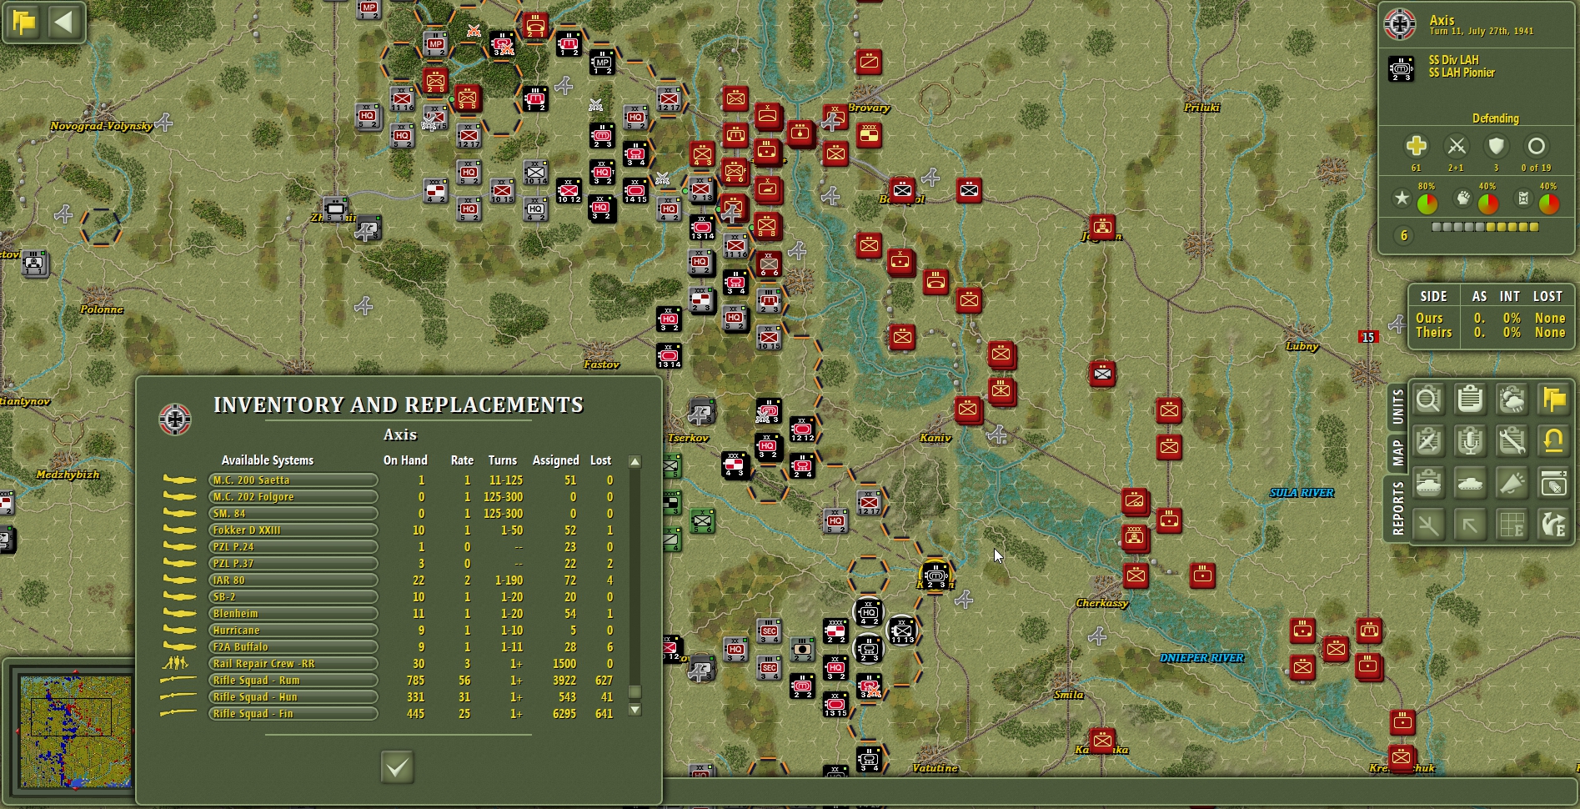
Task: Open the weather report icon
Action: (x=1512, y=399)
